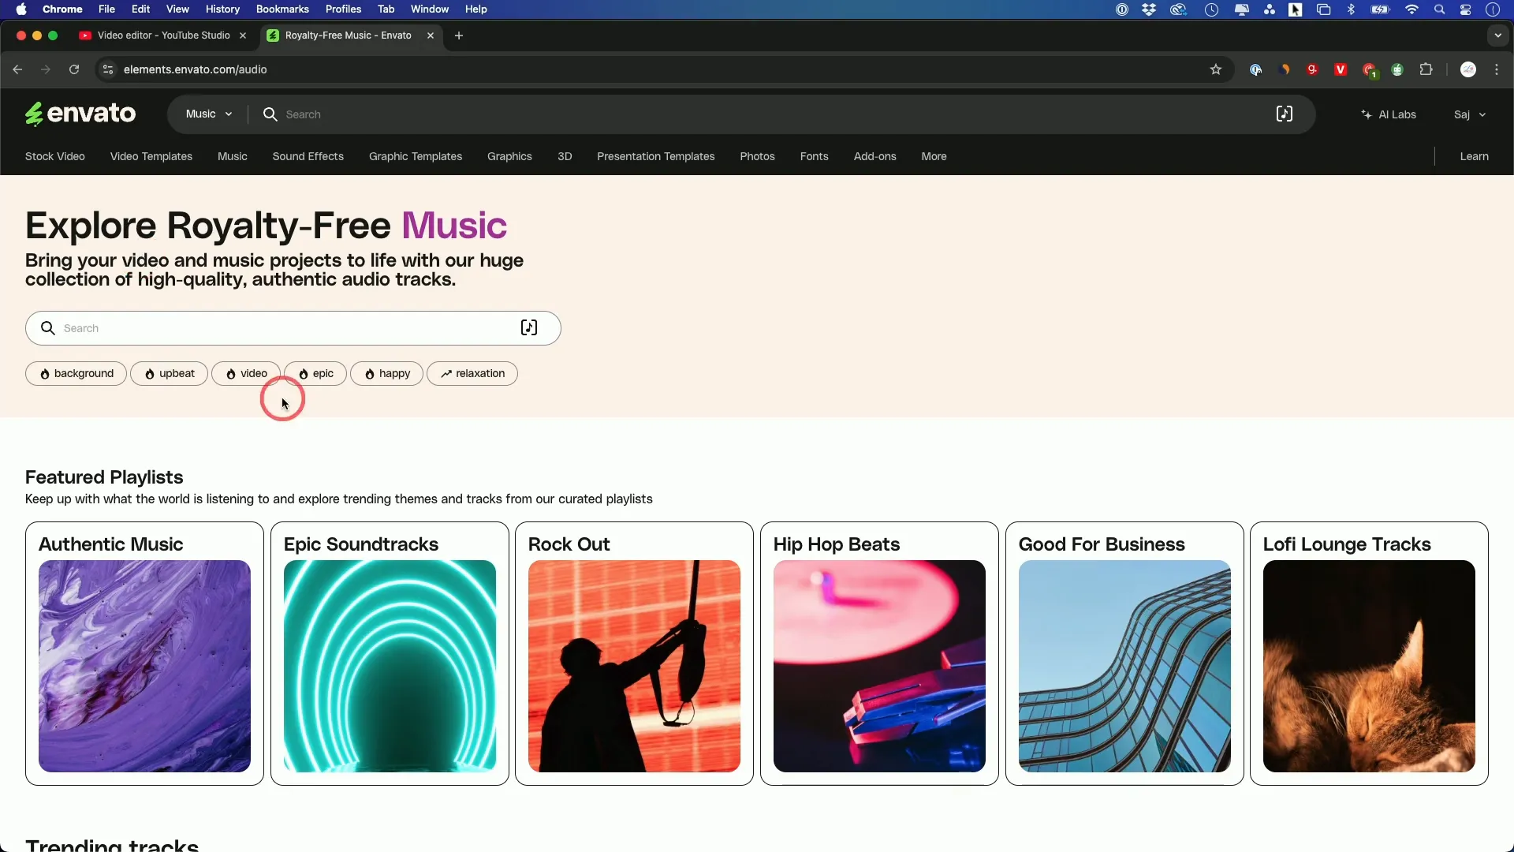The width and height of the screenshot is (1514, 852).
Task: Open Chrome Bookmarks menu
Action: tap(282, 9)
